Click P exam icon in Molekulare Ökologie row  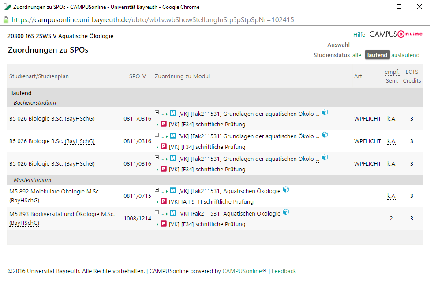pyautogui.click(x=164, y=201)
